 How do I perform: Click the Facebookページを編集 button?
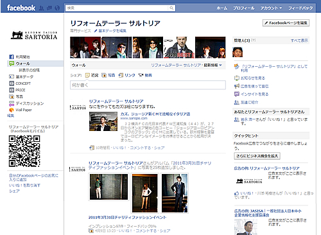[286, 22]
